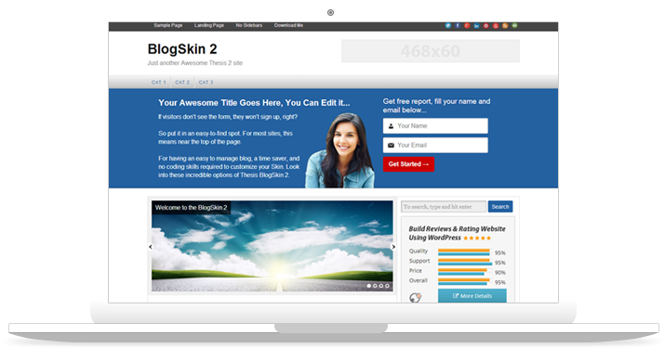665x348 pixels.
Task: Click the Get Started button
Action: point(408,164)
